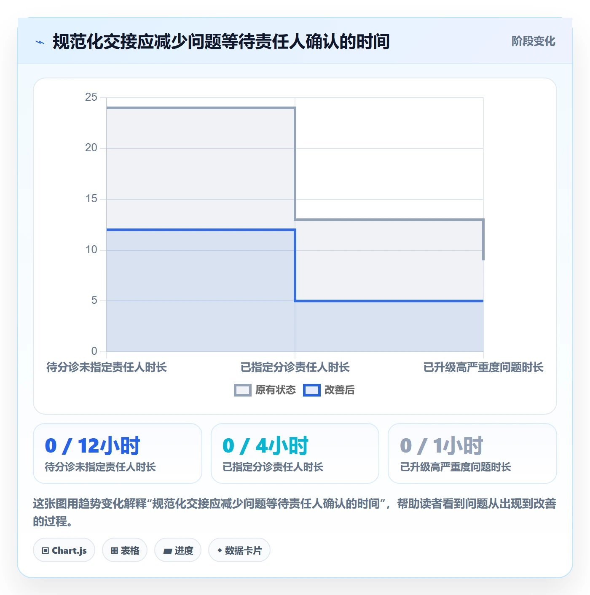Image resolution: width=590 pixels, height=595 pixels.
Task: Select the Chart.js tag chip
Action: [64, 550]
